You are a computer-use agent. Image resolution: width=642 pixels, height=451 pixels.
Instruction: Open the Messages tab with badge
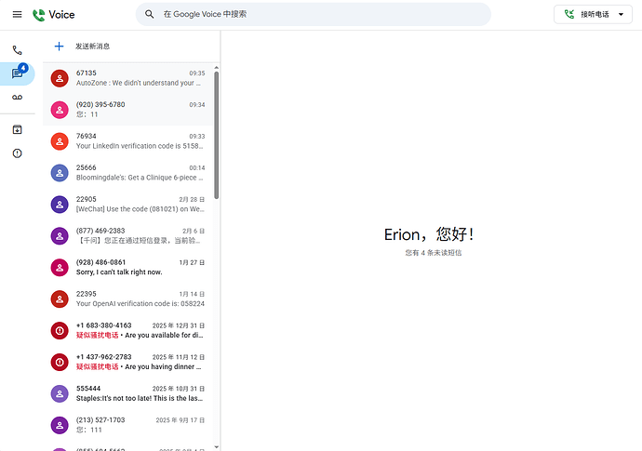pyautogui.click(x=17, y=73)
